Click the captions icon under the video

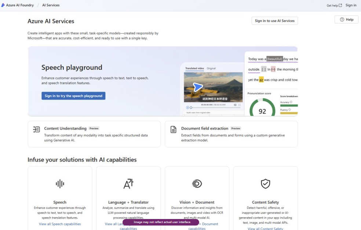[x=235, y=105]
